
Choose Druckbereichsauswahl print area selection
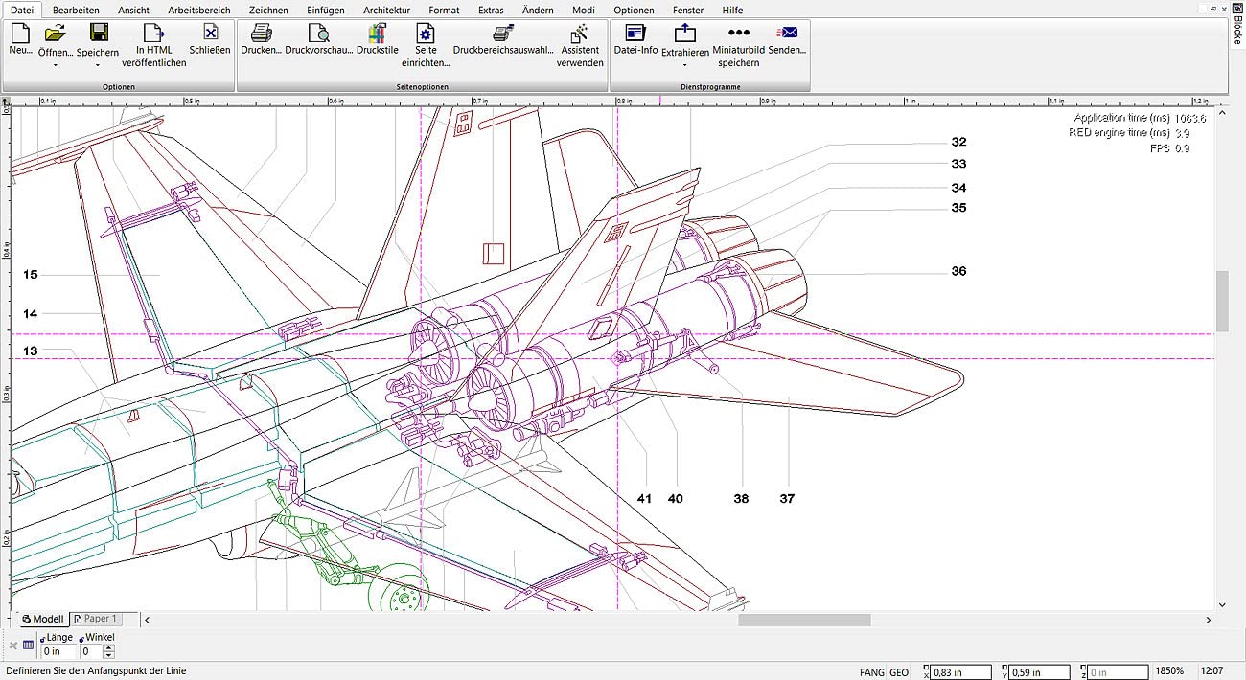coord(503,40)
